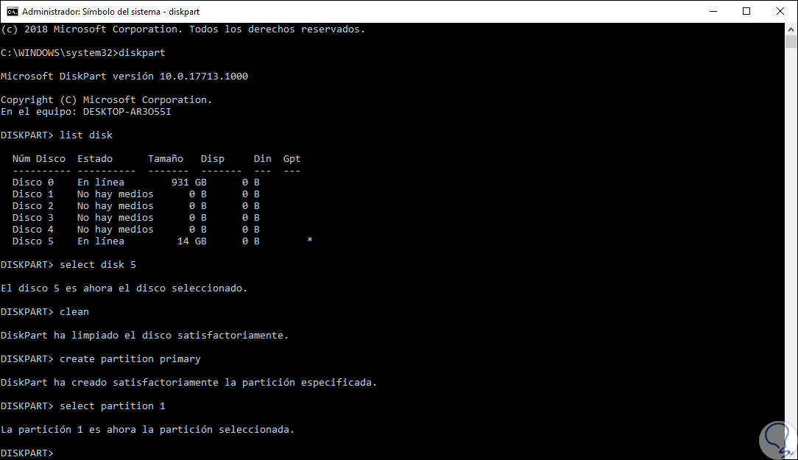
Task: Close the diskpart command window
Action: point(780,11)
